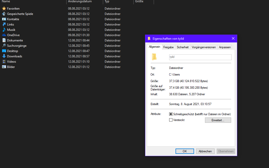Image resolution: width=269 pixels, height=168 pixels.
Task: Select the OneDrive folder name
Action: coord(13,35)
